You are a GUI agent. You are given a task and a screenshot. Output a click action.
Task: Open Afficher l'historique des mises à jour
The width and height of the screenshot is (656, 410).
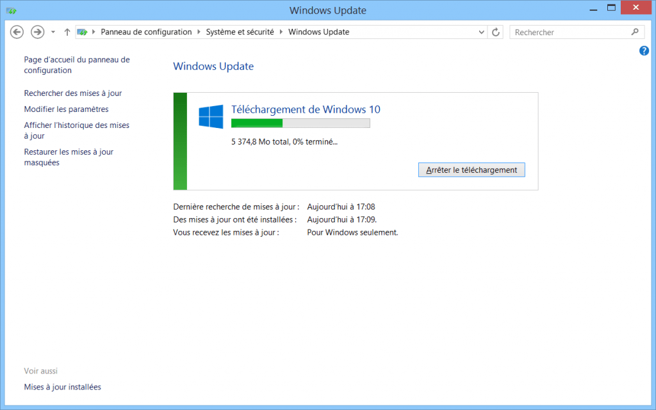[77, 130]
